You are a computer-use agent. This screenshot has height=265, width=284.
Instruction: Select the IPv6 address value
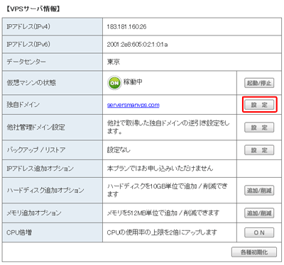pyautogui.click(x=137, y=45)
